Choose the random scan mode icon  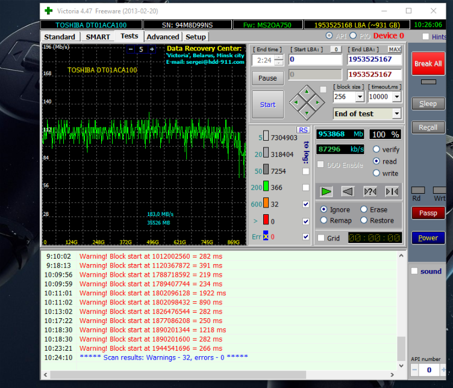[x=370, y=191]
